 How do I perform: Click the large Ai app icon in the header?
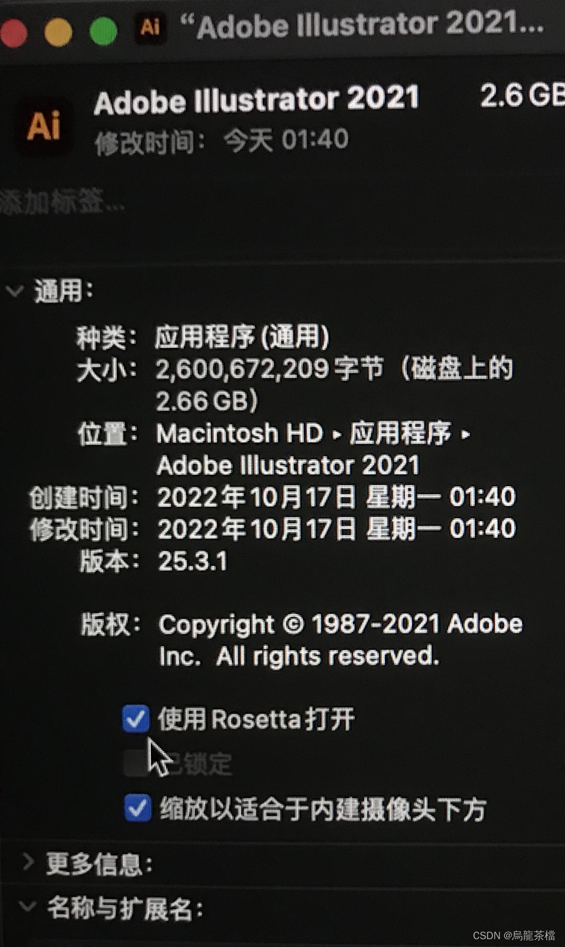tap(44, 125)
